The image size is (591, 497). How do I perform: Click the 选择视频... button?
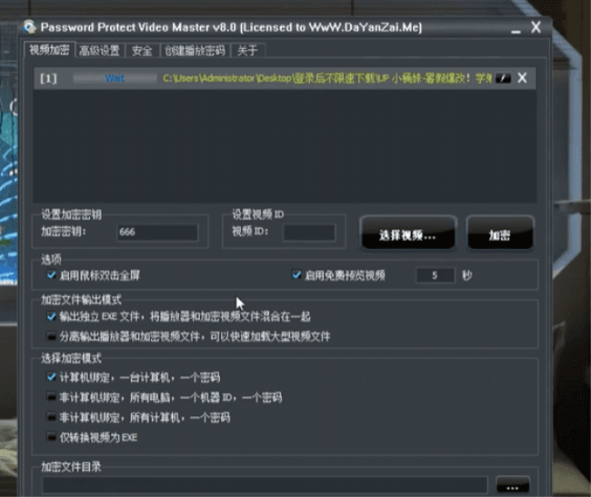[x=408, y=234]
